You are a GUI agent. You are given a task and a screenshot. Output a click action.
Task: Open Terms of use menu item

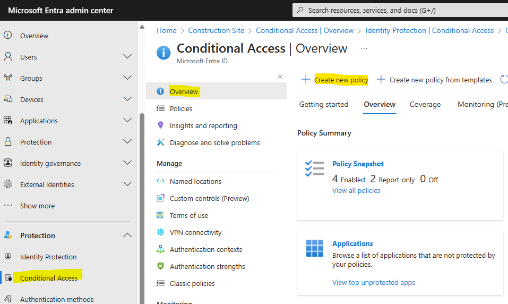click(189, 215)
